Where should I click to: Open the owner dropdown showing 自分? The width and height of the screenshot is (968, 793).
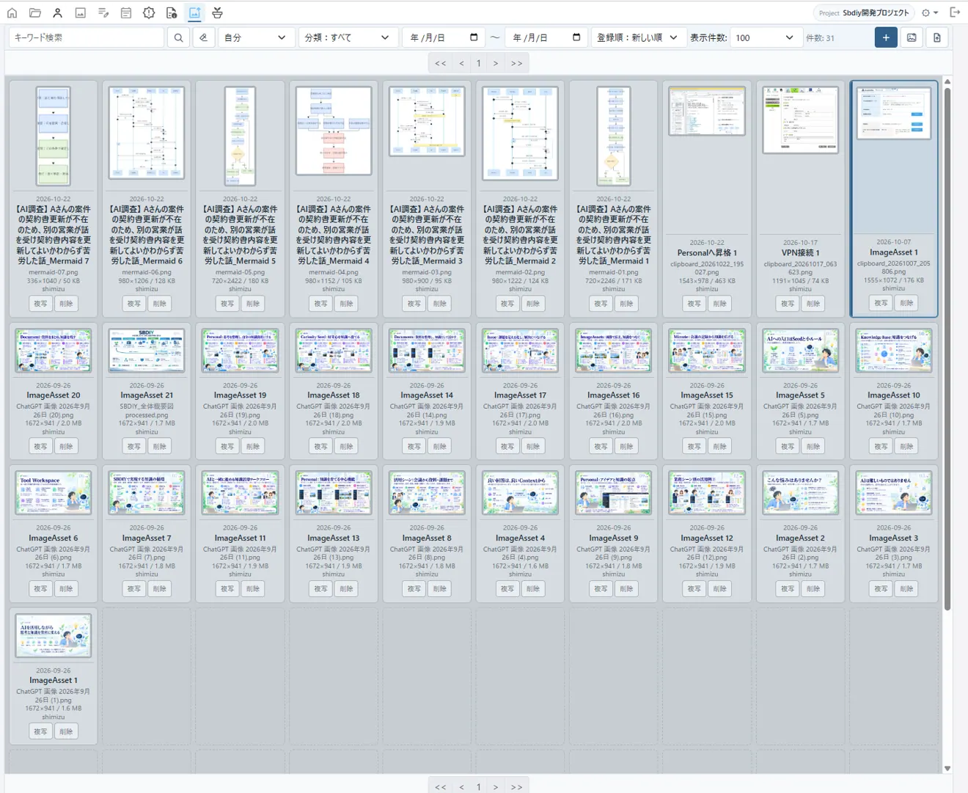pos(254,37)
